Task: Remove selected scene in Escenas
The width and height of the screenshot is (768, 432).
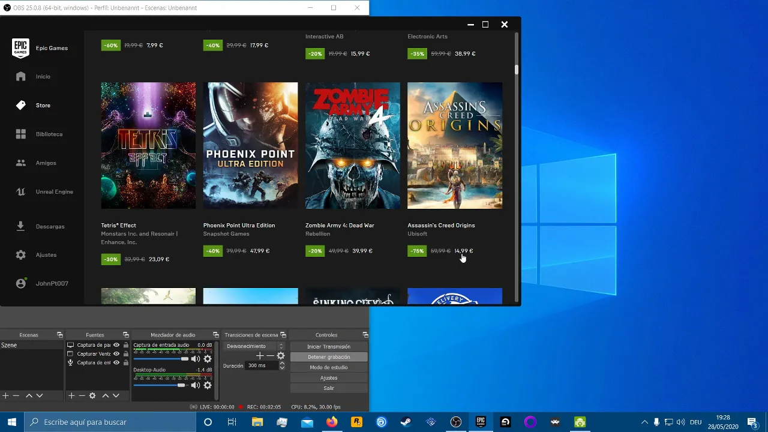Action: click(16, 395)
